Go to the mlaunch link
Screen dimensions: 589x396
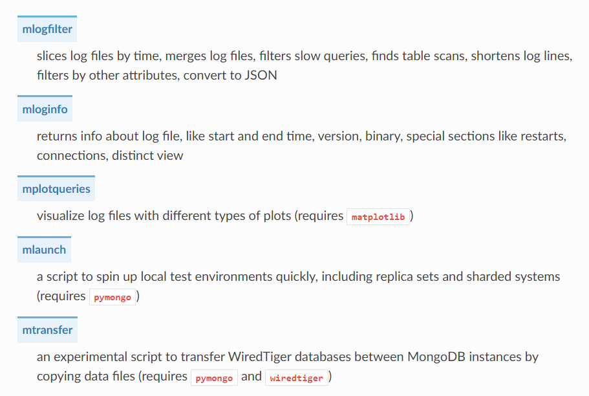[44, 250]
